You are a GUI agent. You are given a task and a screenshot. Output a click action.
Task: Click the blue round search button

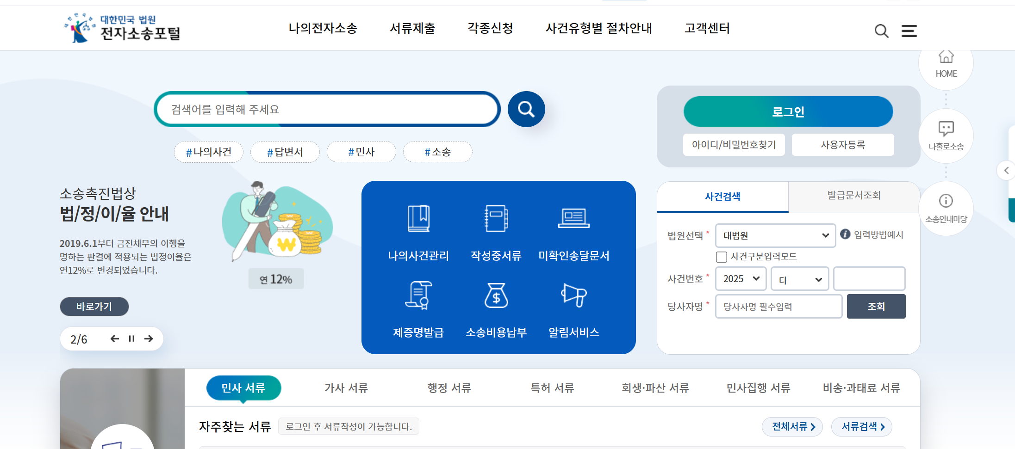point(526,109)
